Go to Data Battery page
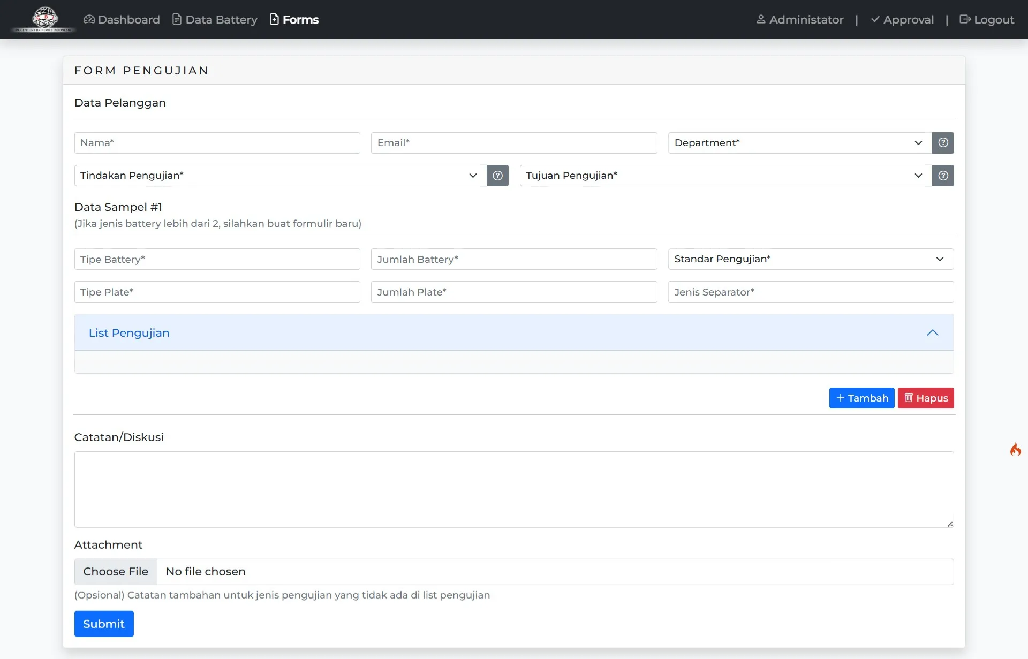The width and height of the screenshot is (1028, 659). point(215,20)
